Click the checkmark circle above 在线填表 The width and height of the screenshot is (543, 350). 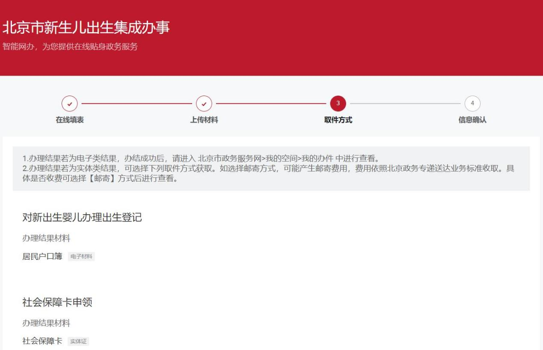[70, 103]
